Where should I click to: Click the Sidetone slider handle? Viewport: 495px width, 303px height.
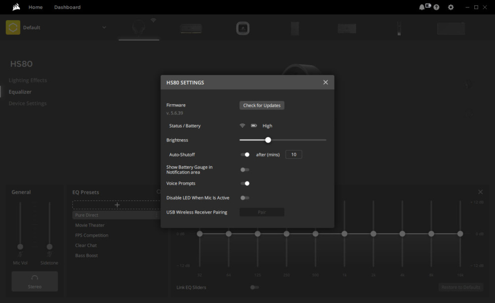49,246
